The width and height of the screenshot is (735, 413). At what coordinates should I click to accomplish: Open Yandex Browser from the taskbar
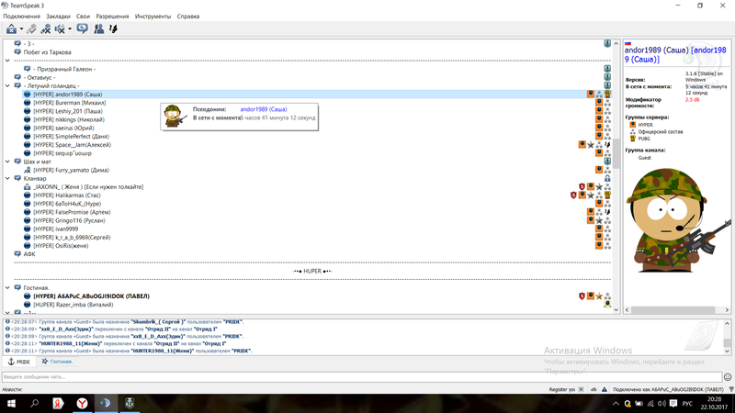(x=82, y=403)
